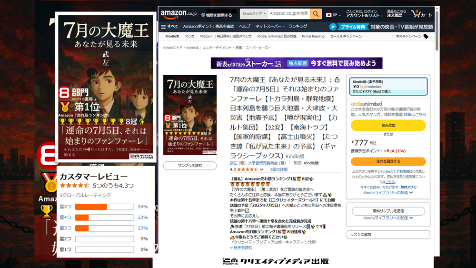Click the Prime play icon
Screen dimensions: 476x268
click(x=333, y=27)
